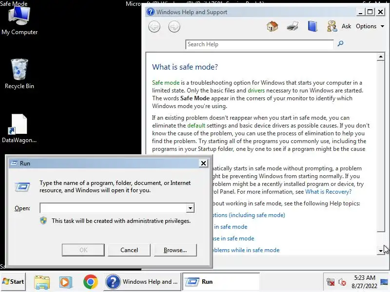Screen dimensions: 390x292
Task: Click the Help scrollbar up arrow
Action: (x=381, y=57)
